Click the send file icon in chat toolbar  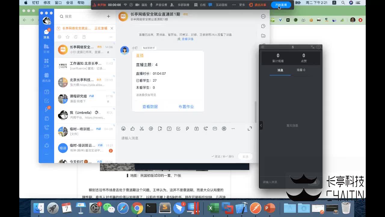coord(160,129)
